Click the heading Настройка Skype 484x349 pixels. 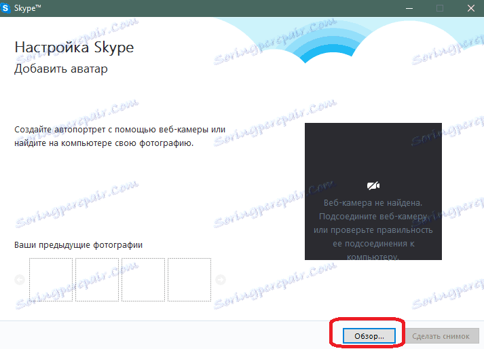(74, 48)
